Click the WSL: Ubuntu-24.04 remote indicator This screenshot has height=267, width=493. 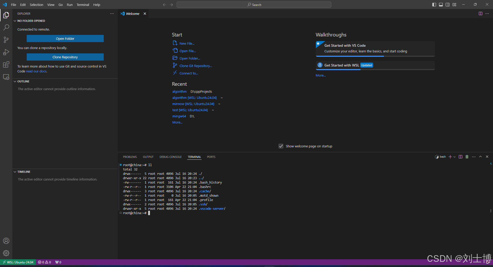[x=18, y=262]
